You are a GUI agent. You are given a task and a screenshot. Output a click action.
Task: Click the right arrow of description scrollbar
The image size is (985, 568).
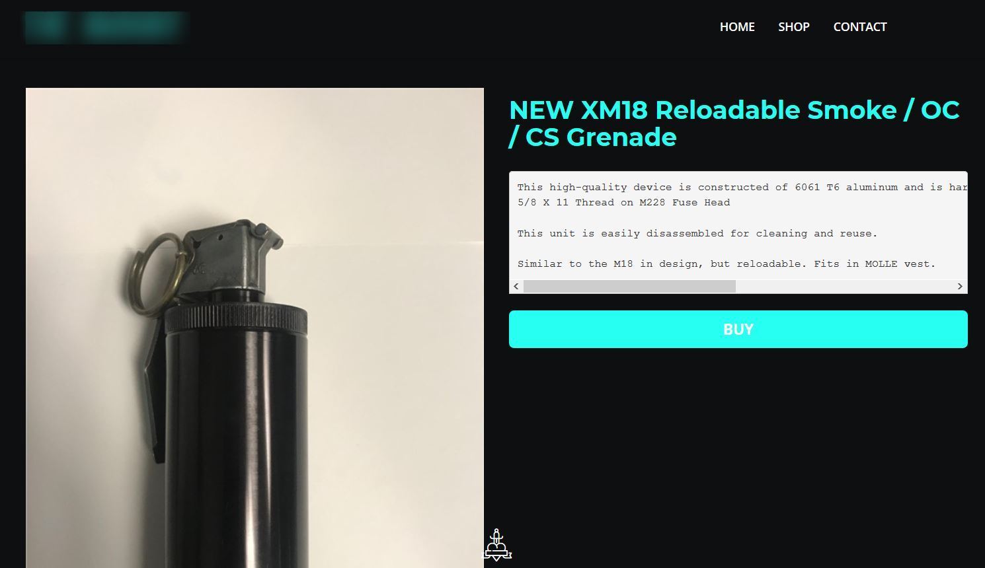tap(960, 286)
